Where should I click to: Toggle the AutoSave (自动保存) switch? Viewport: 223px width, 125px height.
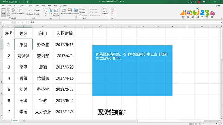(11, 2)
